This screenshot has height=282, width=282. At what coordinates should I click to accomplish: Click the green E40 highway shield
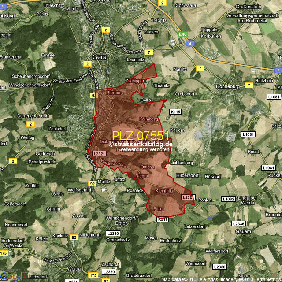click(183, 34)
